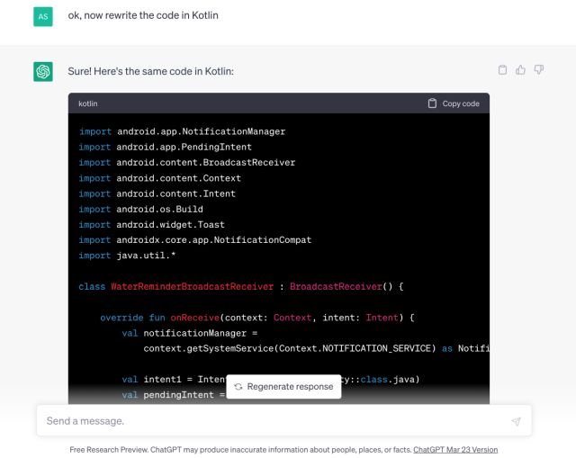Give the response a thumbs up
The image size is (576, 458).
click(x=520, y=70)
